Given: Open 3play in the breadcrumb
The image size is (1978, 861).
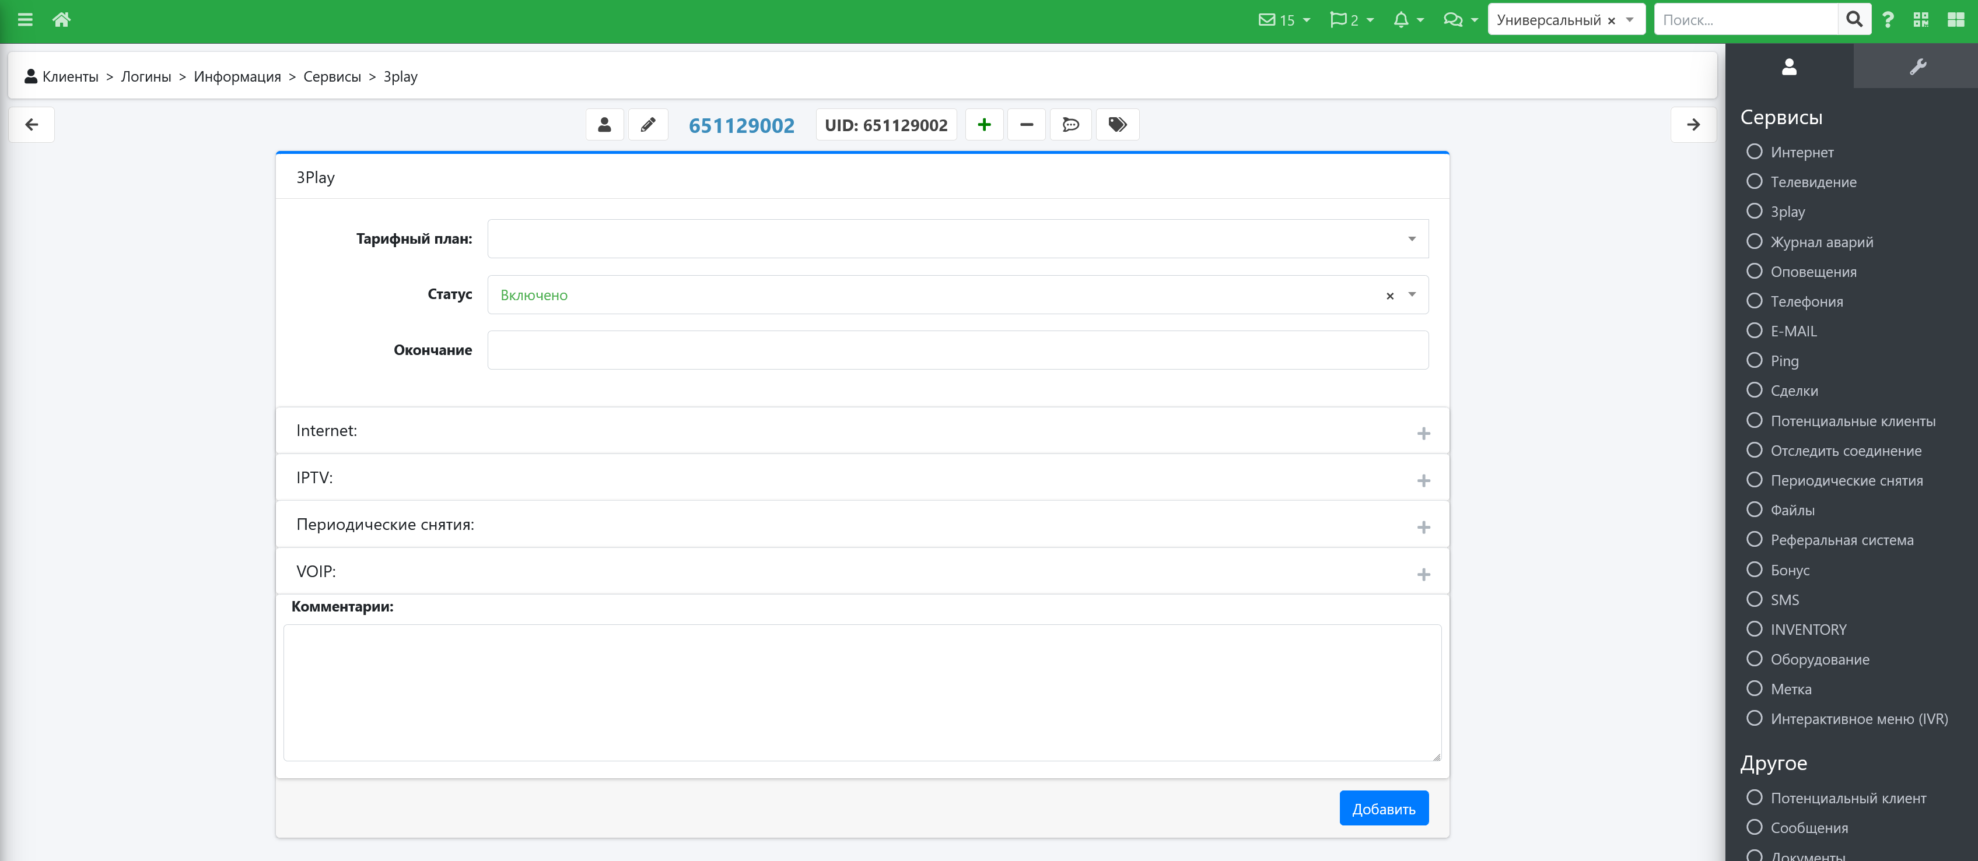Looking at the screenshot, I should click(400, 77).
